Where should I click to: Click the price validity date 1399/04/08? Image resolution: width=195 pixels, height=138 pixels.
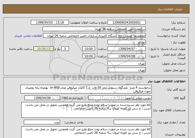click(x=126, y=56)
